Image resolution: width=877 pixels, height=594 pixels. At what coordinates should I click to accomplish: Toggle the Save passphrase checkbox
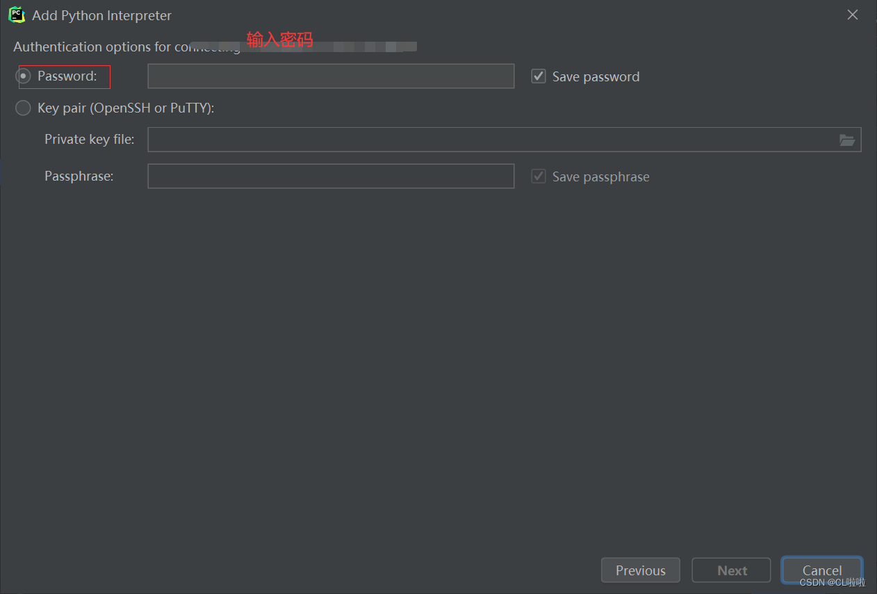click(x=539, y=176)
